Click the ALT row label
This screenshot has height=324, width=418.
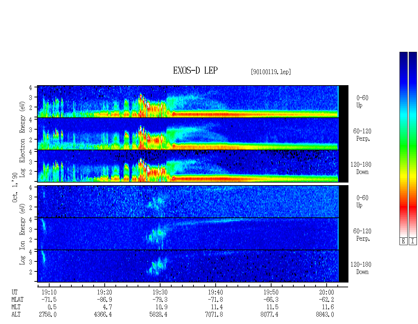pos(16,315)
